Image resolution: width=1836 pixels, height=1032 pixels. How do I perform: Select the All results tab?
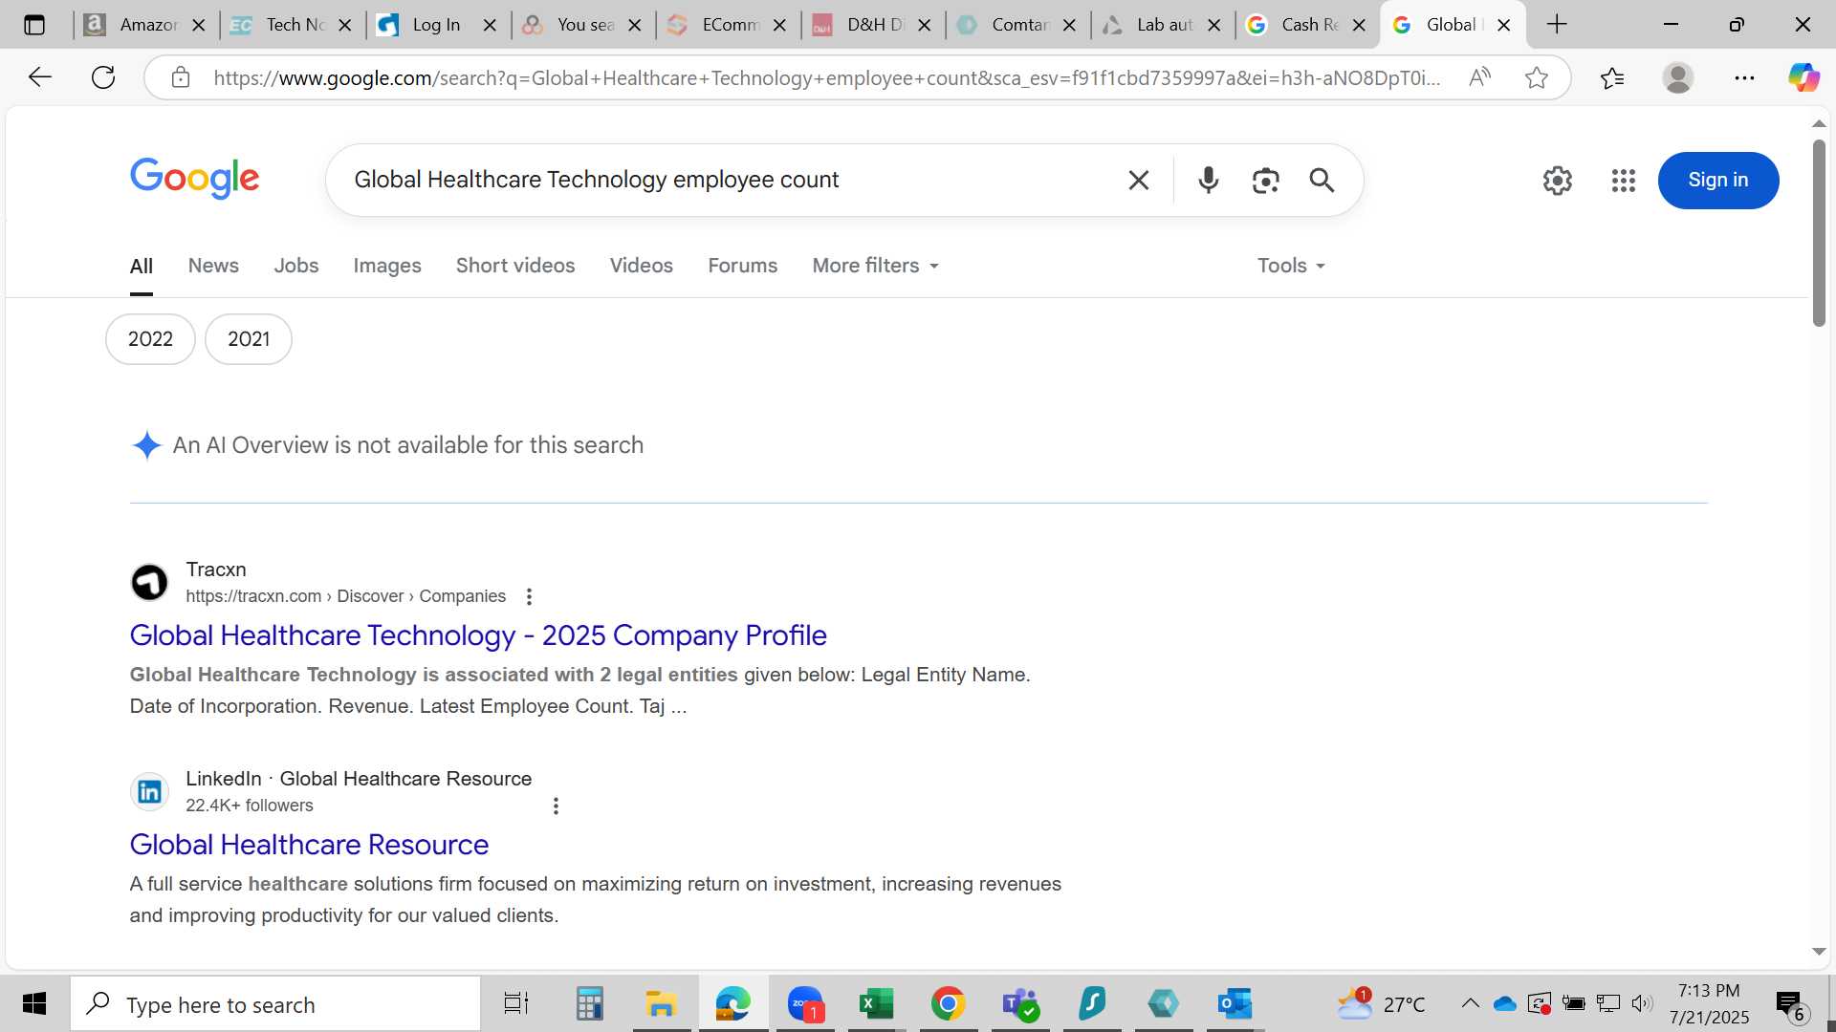[x=142, y=266]
